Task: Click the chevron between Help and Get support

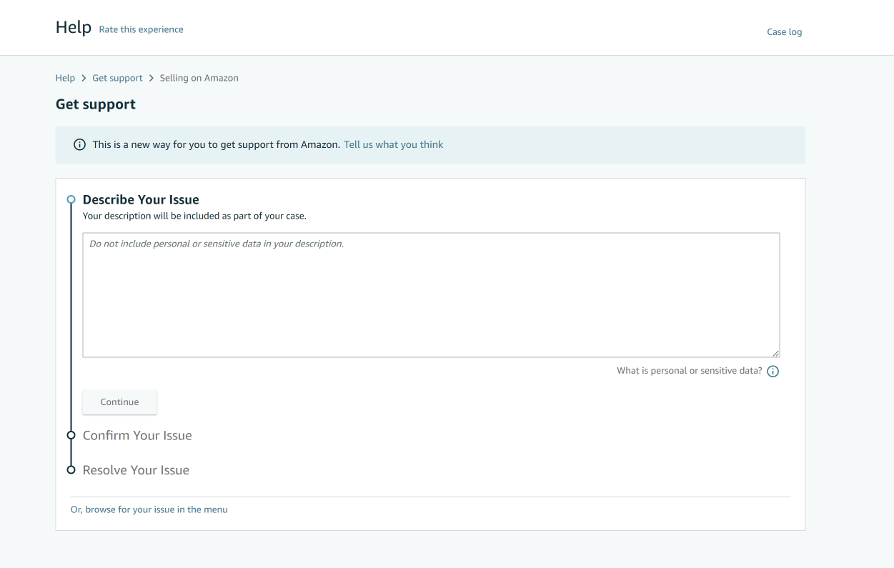Action: click(84, 79)
